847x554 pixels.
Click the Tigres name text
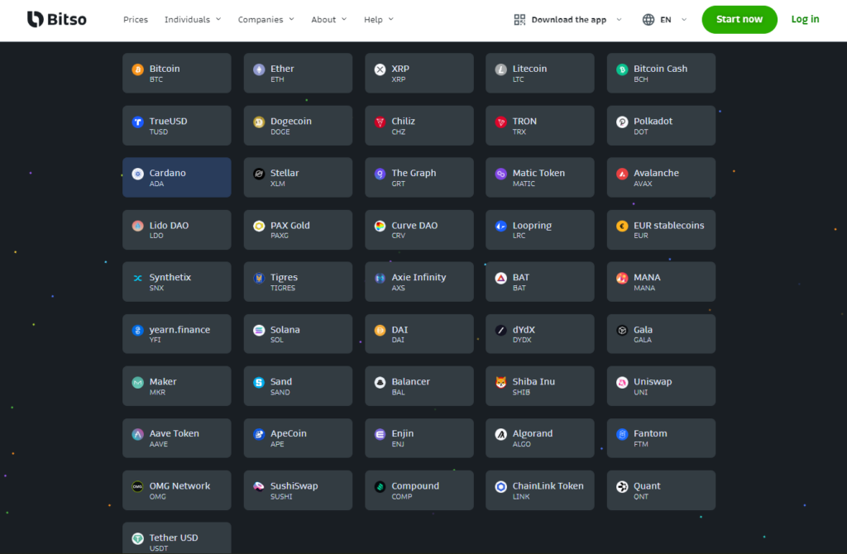click(x=284, y=277)
